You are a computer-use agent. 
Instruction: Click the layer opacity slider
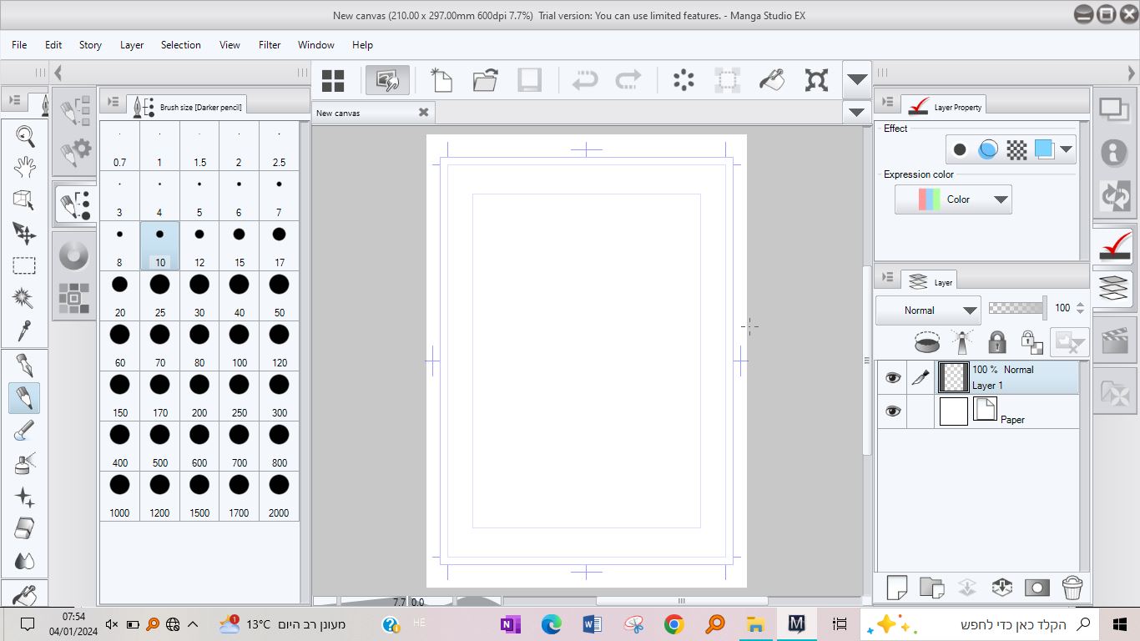click(1016, 308)
